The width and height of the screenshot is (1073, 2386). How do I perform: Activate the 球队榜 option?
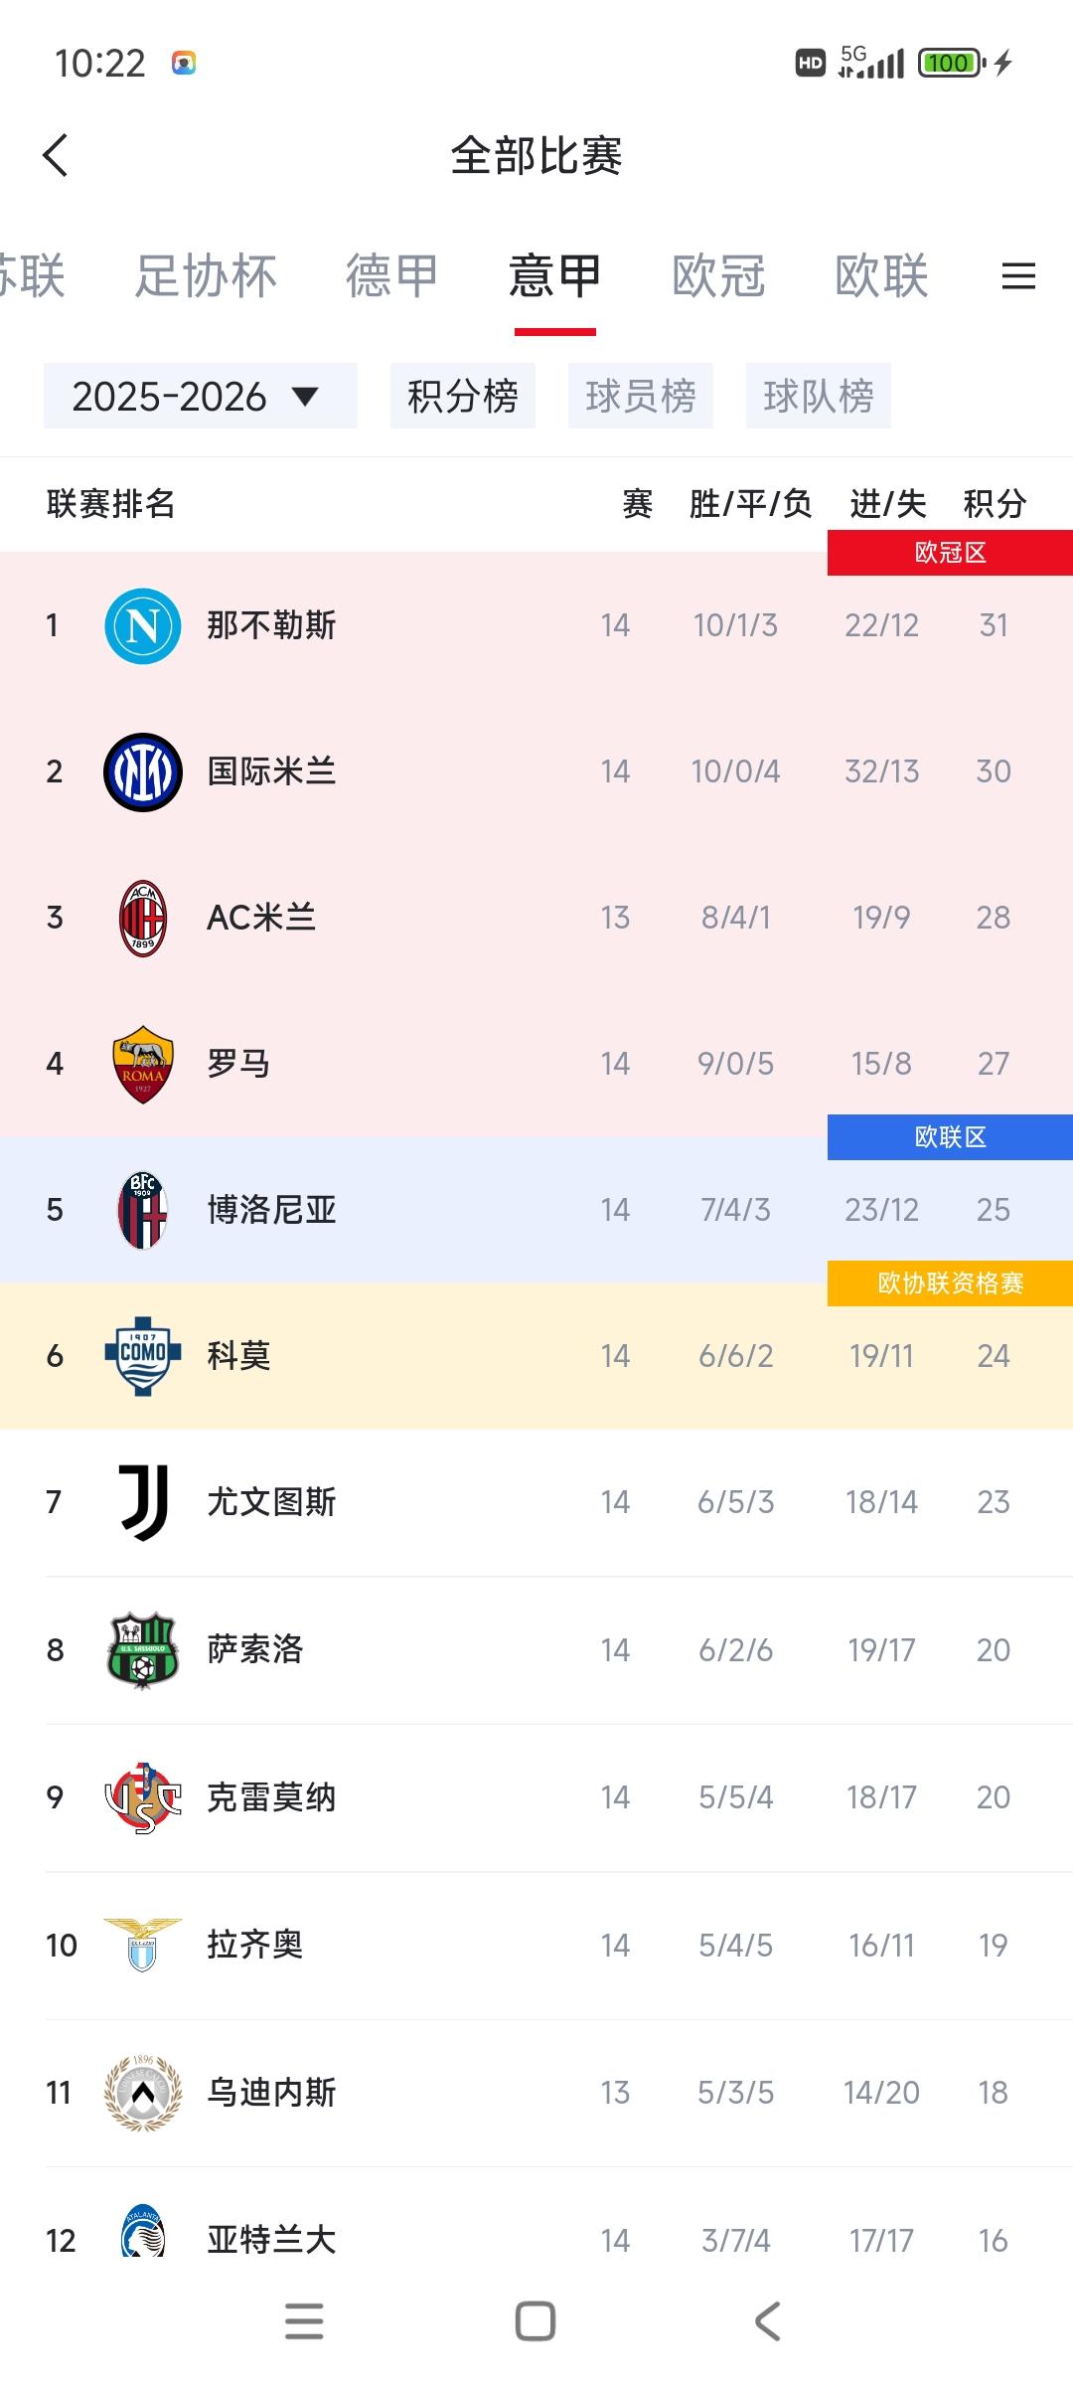819,395
